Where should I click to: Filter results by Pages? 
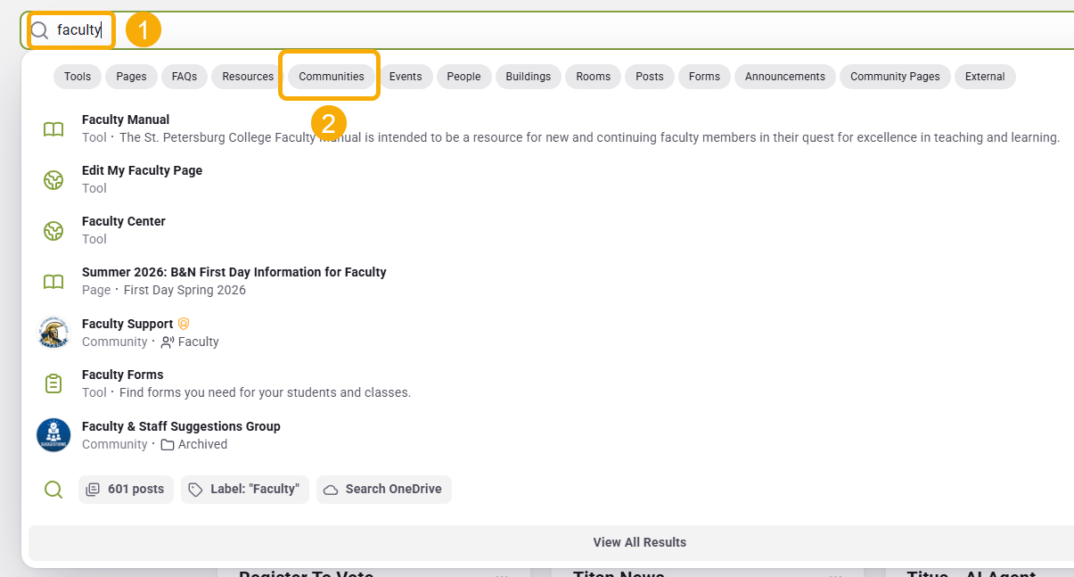(131, 77)
